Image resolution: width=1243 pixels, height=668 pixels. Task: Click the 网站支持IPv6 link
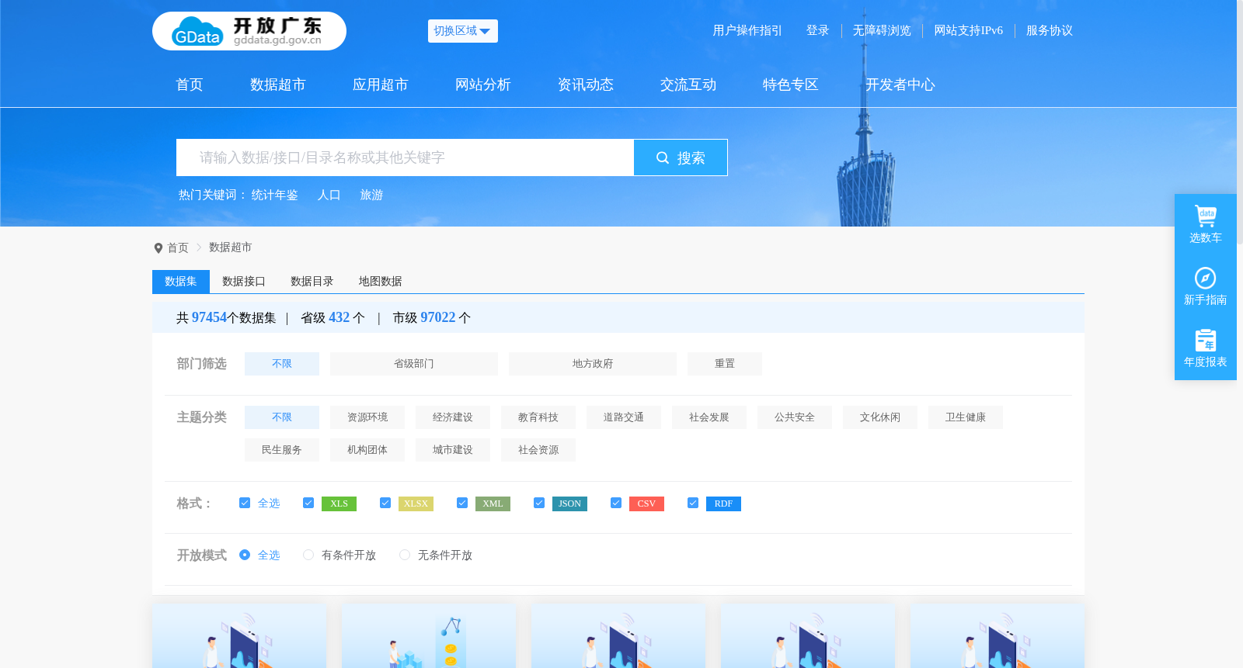pyautogui.click(x=969, y=30)
